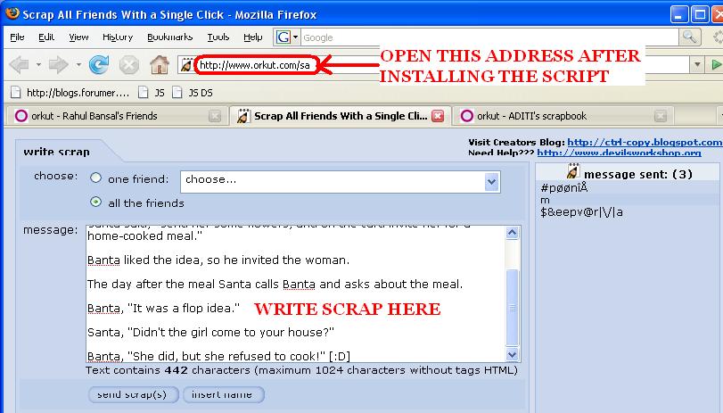Click the rocket icon beside message sent

(x=572, y=171)
